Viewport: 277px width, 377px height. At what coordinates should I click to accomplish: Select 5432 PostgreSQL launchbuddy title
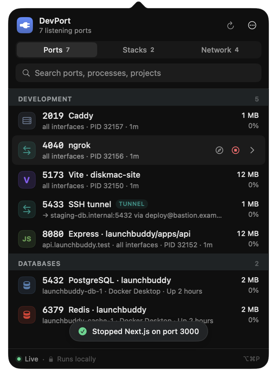pyautogui.click(x=107, y=280)
